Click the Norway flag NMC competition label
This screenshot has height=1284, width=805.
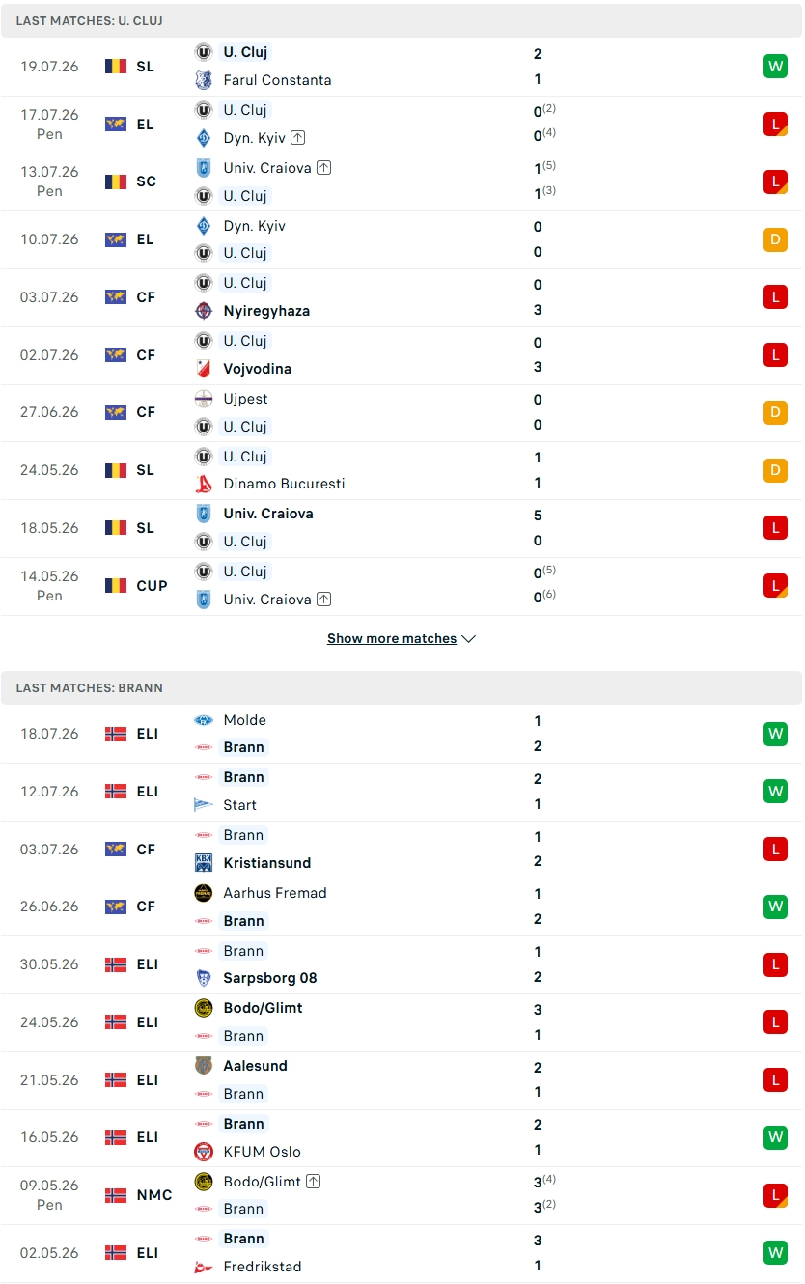click(x=139, y=1195)
